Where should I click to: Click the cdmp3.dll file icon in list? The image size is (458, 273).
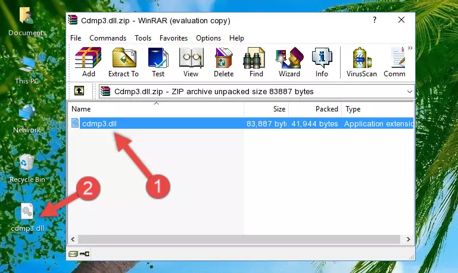[75, 123]
